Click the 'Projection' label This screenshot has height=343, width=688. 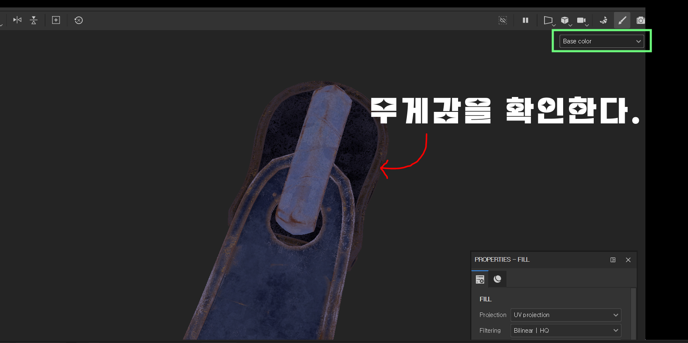pyautogui.click(x=493, y=315)
